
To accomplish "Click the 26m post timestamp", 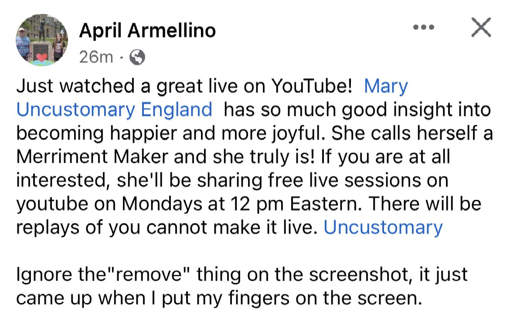I will tap(96, 57).
